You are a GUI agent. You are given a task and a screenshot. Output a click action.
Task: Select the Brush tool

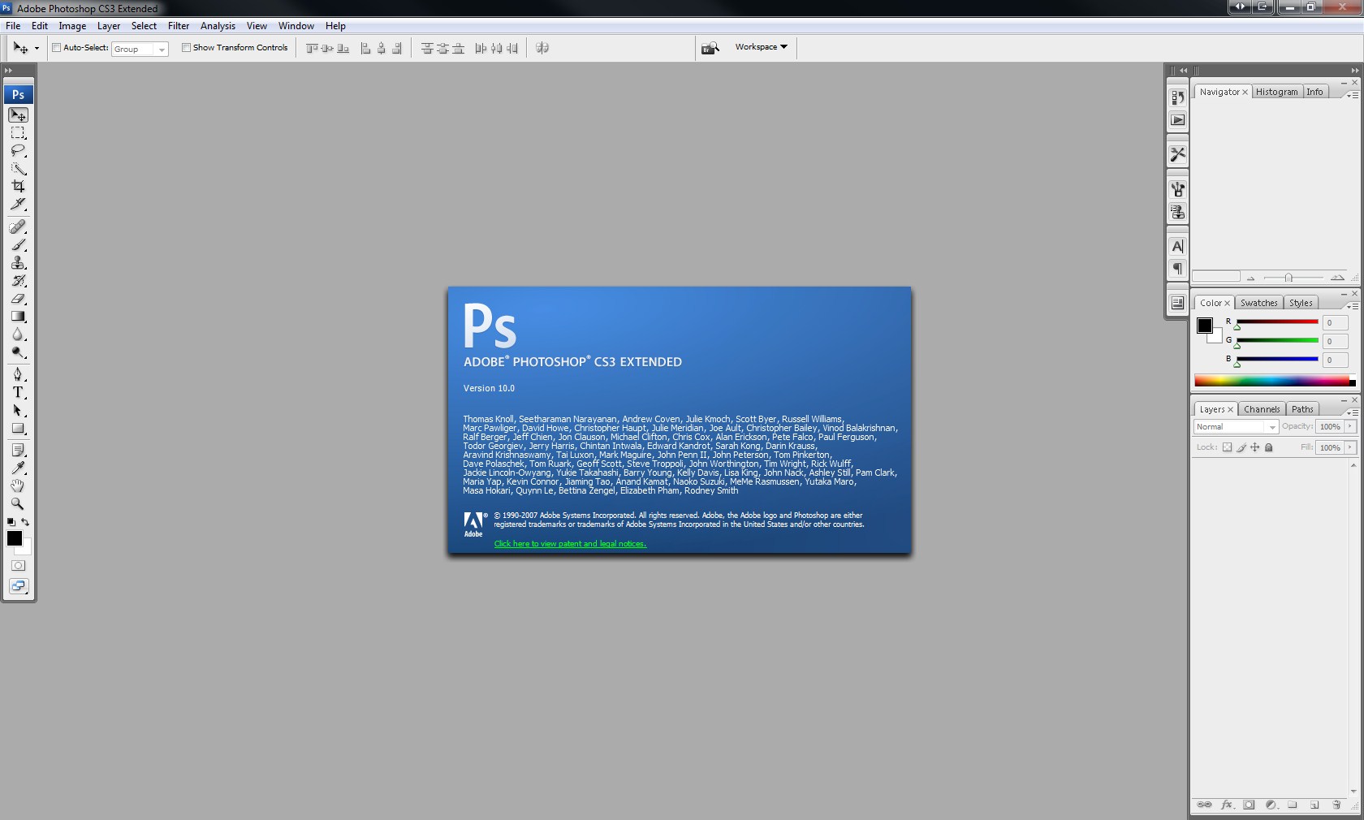pos(18,245)
